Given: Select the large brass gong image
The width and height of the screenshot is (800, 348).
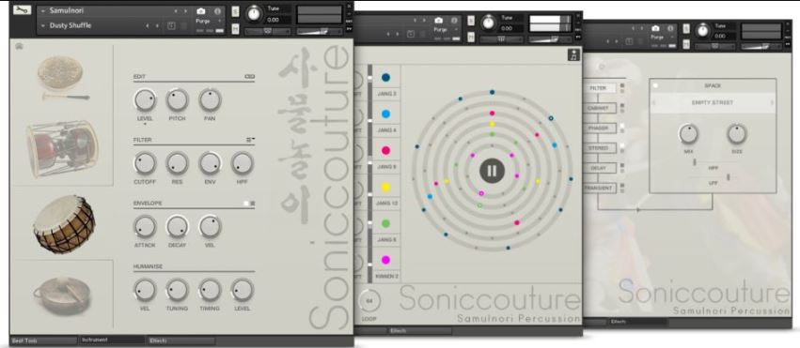Looking at the screenshot, I should (x=62, y=295).
